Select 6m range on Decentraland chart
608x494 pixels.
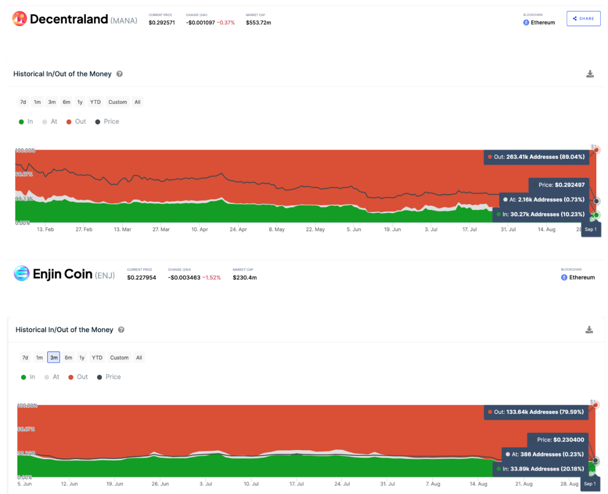coord(67,102)
